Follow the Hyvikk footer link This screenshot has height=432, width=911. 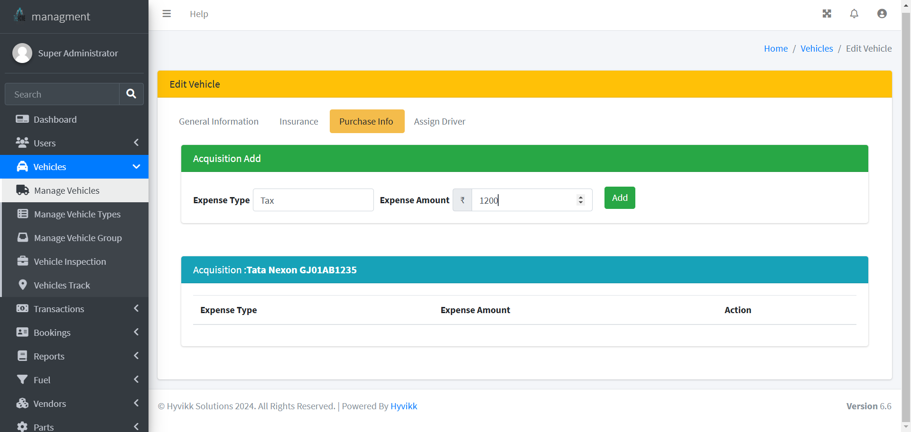[403, 406]
